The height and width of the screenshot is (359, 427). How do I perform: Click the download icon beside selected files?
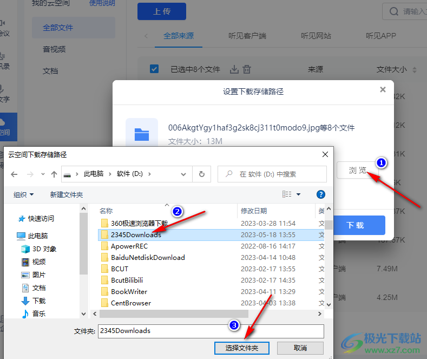tap(234, 69)
